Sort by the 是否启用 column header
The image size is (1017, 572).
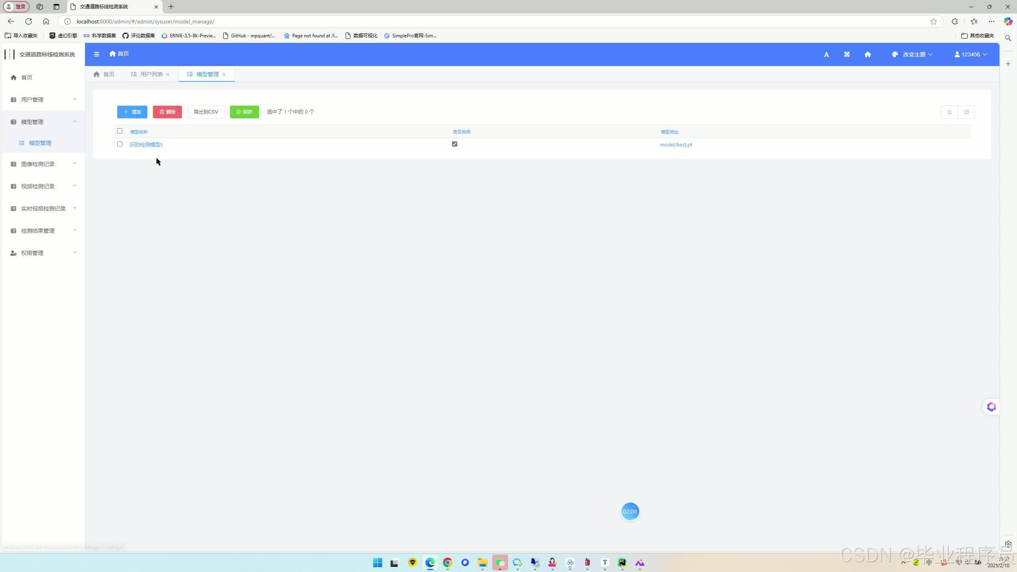(x=462, y=132)
